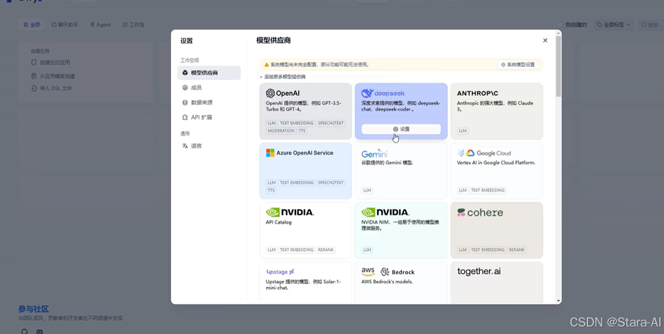Click the deepseek whale logo
Screen dimensions: 664x334
pyautogui.click(x=367, y=93)
